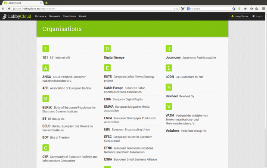The width and height of the screenshot is (267, 168).
Task: Open the BEUC organisation link
Action: [x=68, y=128]
